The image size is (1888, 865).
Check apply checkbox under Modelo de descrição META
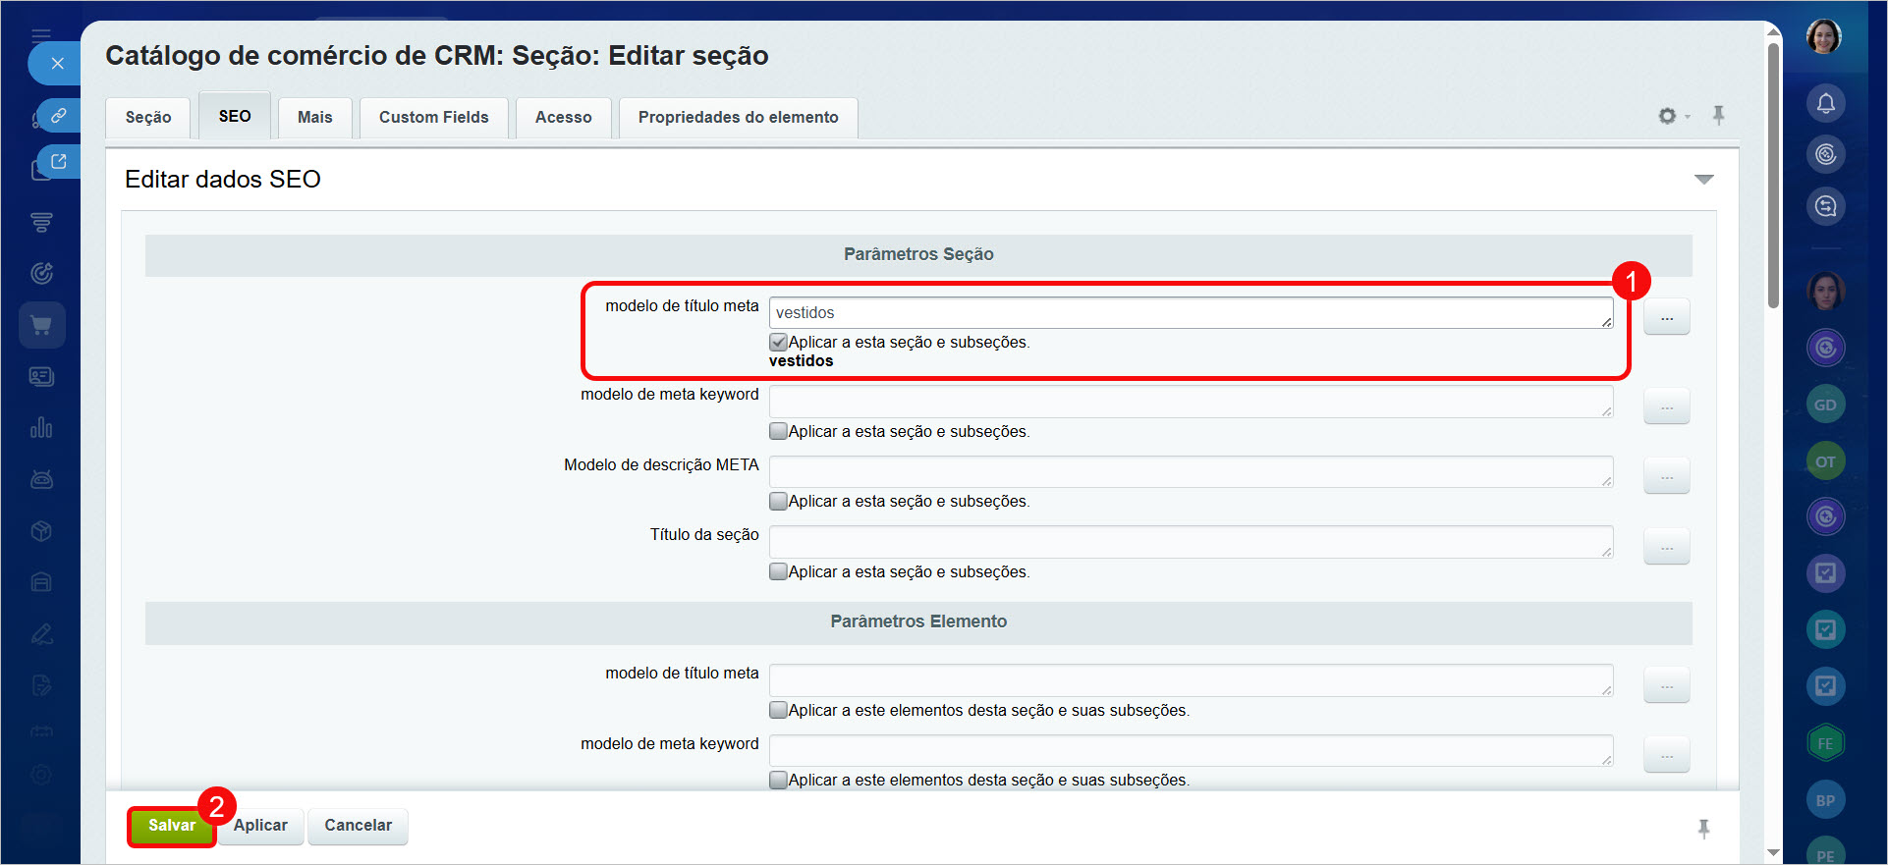point(778,502)
